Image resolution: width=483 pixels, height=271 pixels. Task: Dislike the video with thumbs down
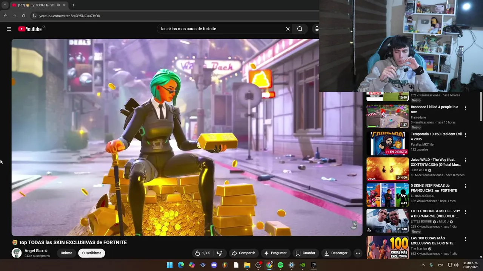[220, 253]
